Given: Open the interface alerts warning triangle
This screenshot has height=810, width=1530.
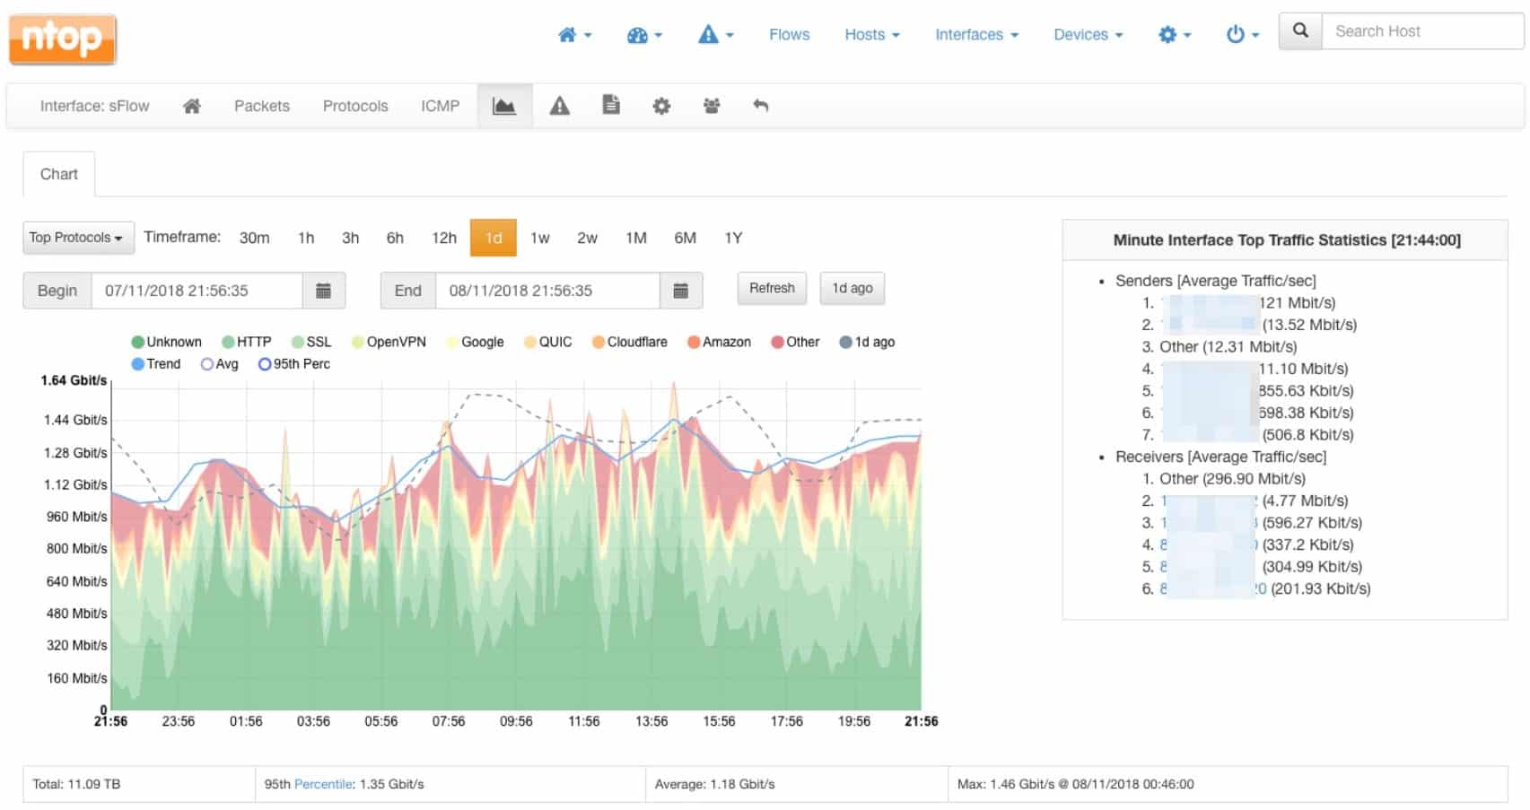Looking at the screenshot, I should click(559, 106).
